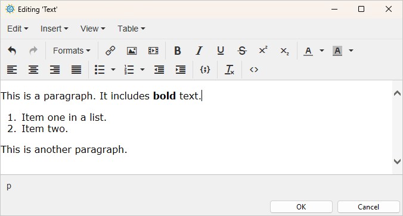Undo the last edit
403x216 pixels.
tap(12, 51)
